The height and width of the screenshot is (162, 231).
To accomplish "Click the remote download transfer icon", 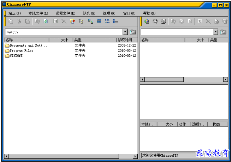I will pyautogui.click(x=173, y=21).
